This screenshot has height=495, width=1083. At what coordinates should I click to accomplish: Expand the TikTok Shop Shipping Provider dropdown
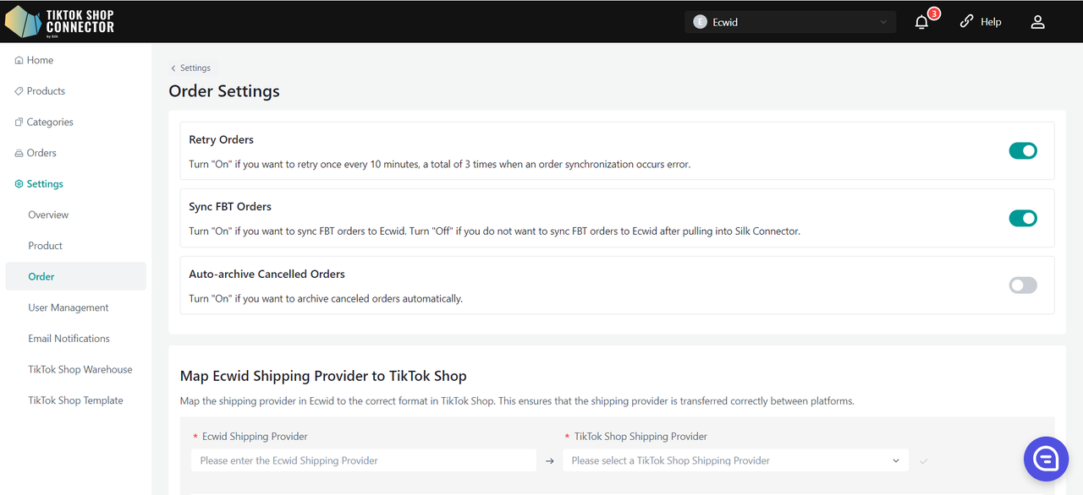tap(735, 460)
